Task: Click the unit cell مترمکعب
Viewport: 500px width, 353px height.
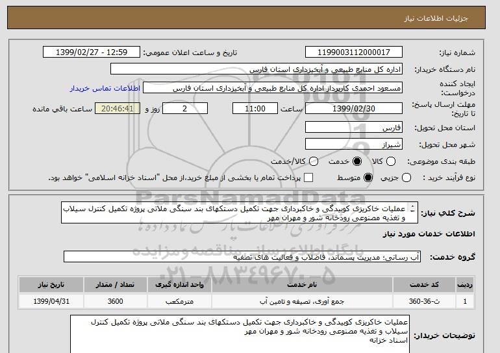Action: point(179,301)
